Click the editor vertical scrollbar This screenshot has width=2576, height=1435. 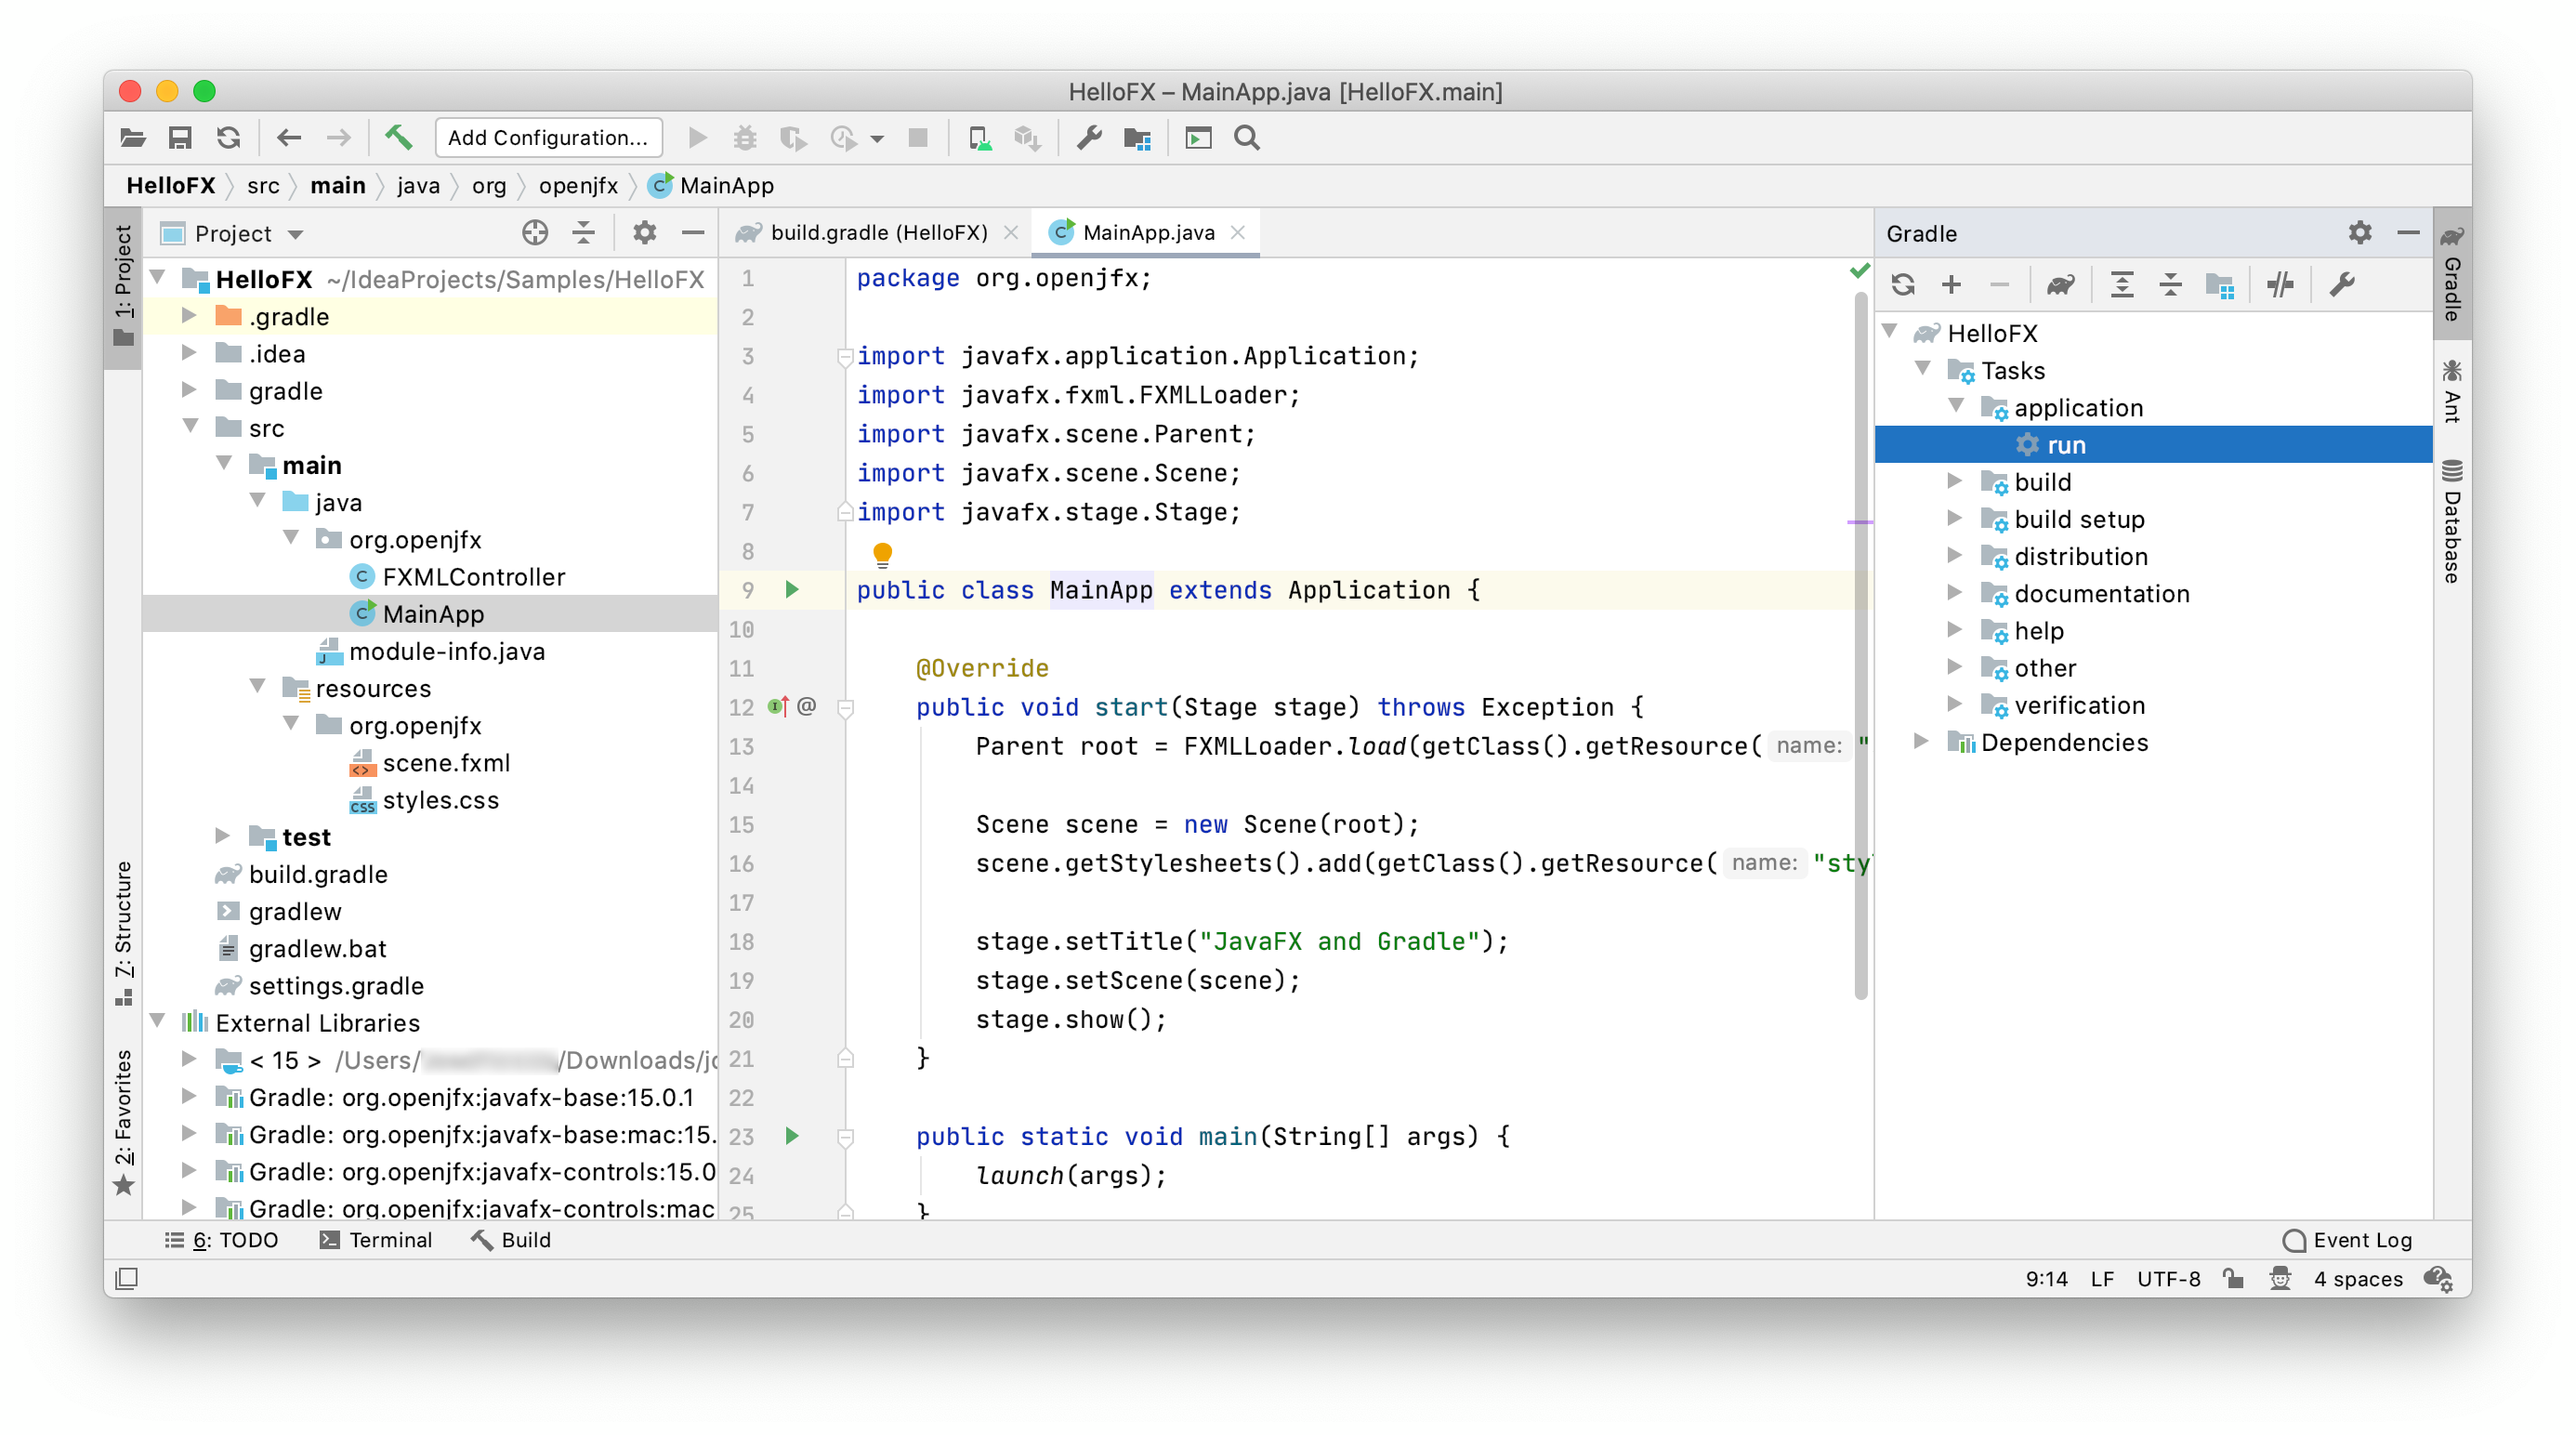pyautogui.click(x=1860, y=640)
